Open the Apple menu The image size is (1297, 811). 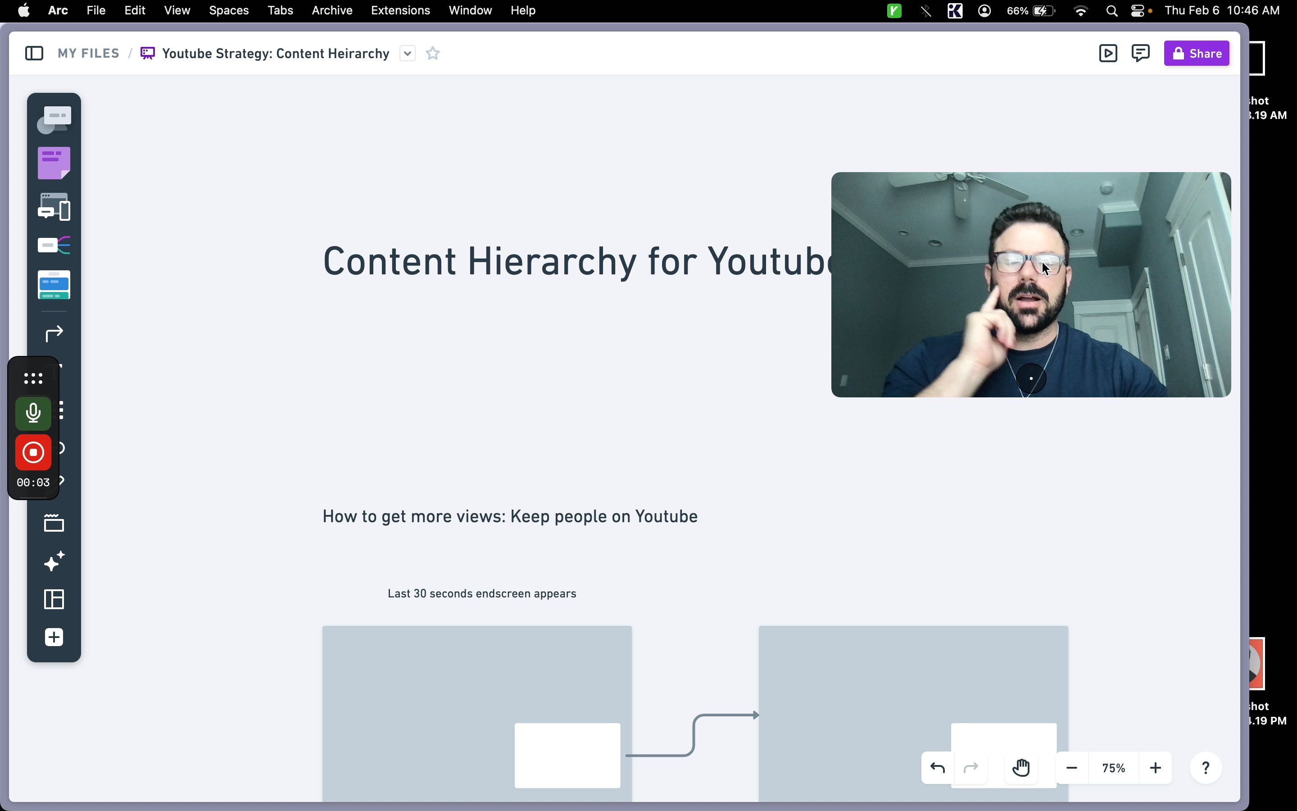tap(24, 10)
